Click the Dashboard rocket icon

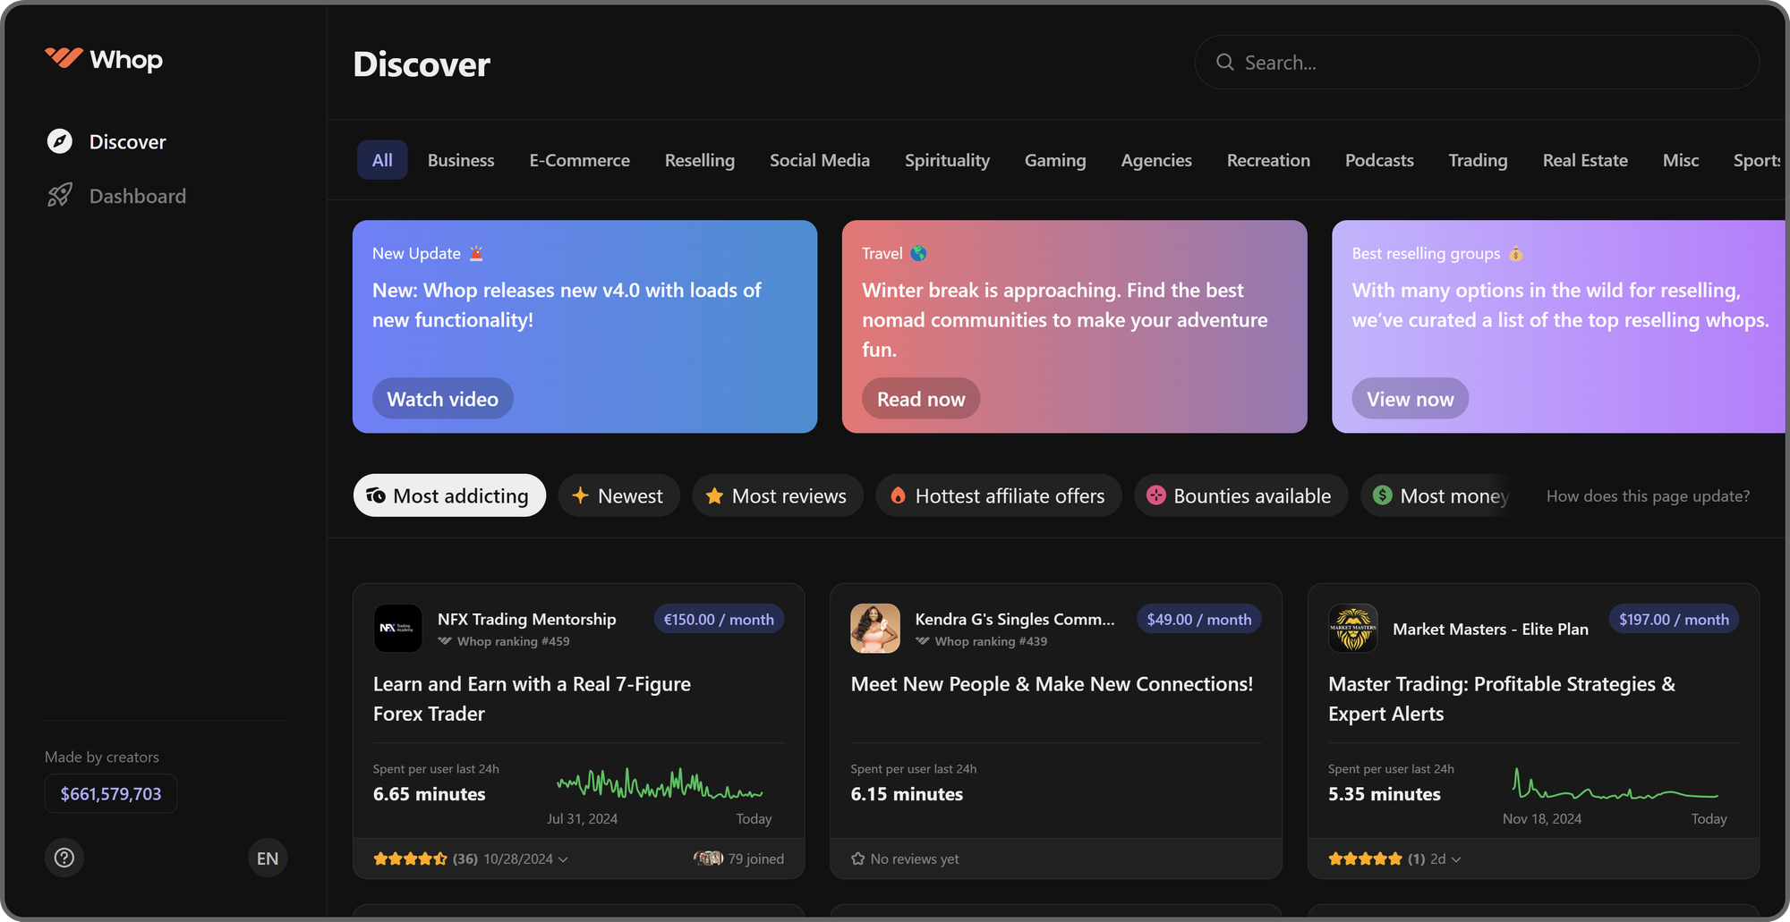[60, 195]
